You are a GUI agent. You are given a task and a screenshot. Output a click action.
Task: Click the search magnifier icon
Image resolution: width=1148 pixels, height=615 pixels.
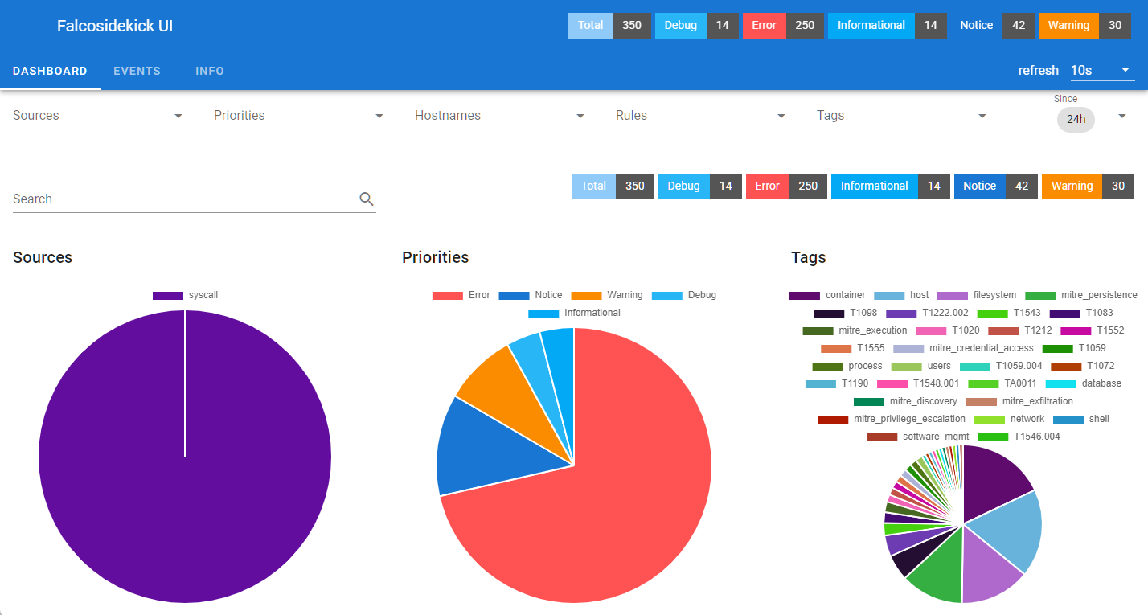tap(367, 199)
